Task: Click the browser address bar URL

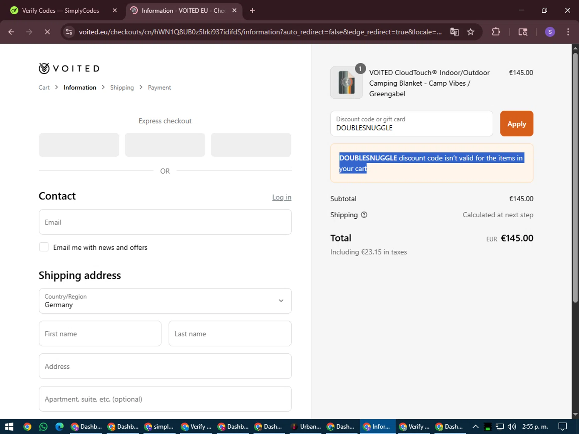Action: tap(260, 32)
